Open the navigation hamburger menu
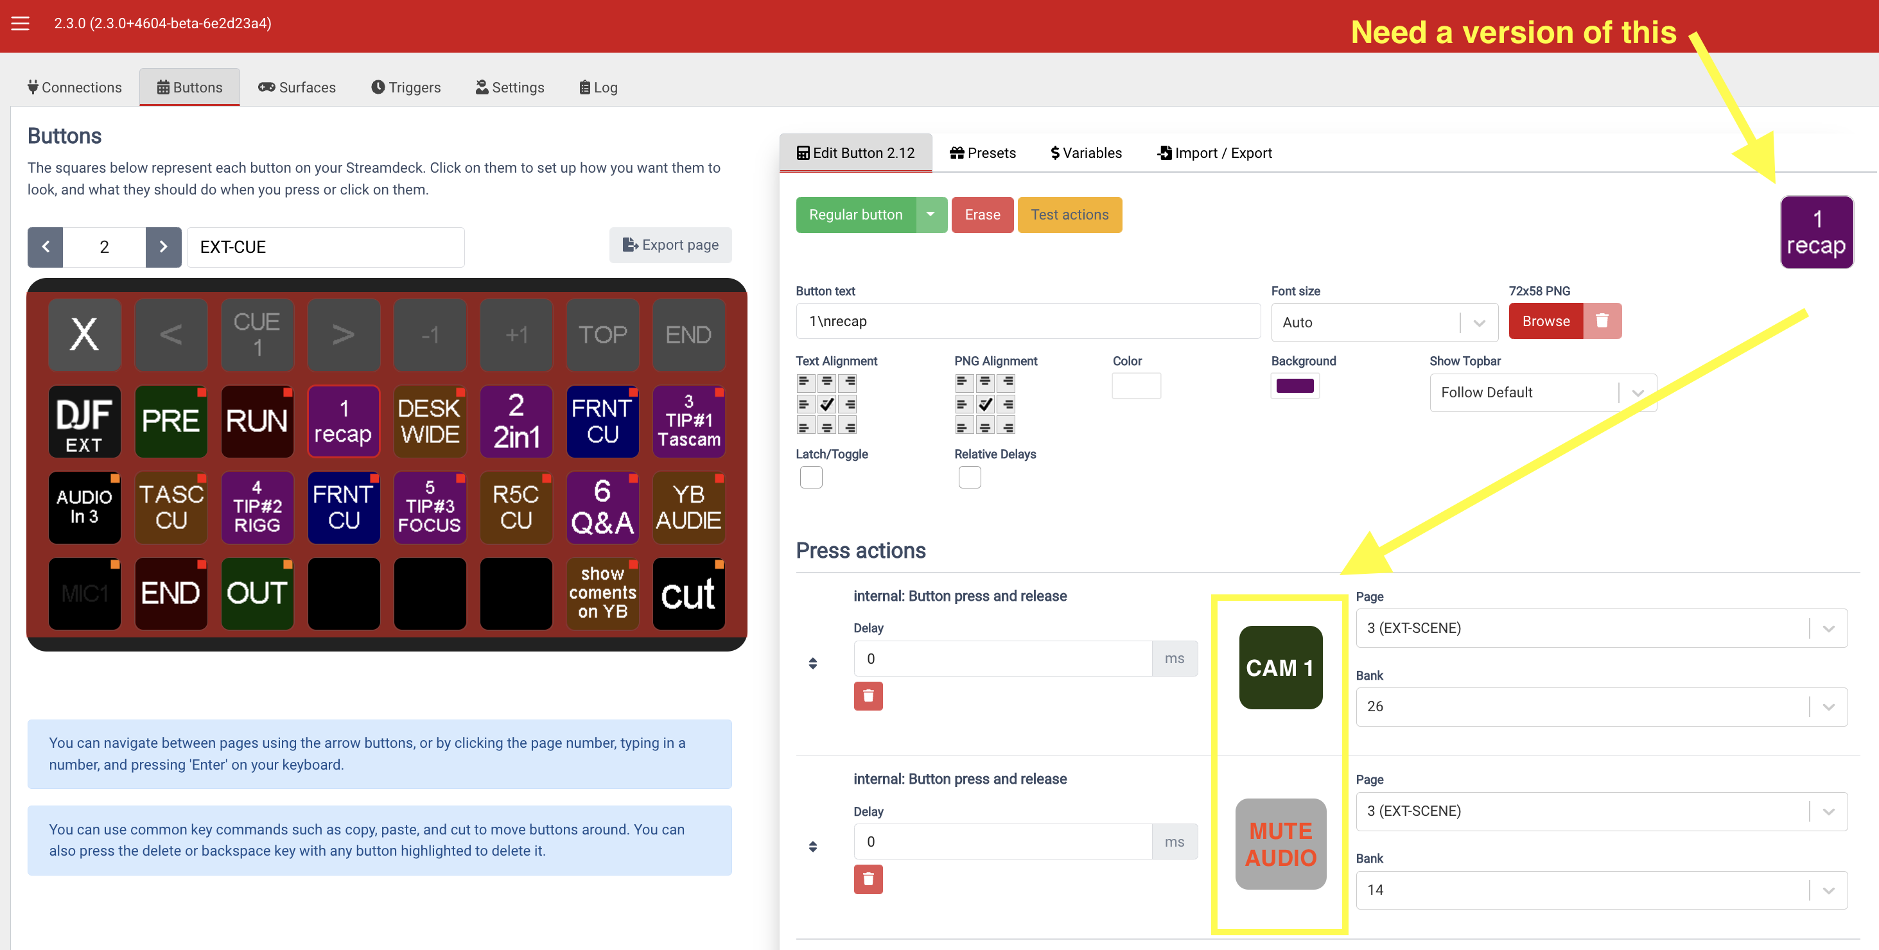 point(20,23)
